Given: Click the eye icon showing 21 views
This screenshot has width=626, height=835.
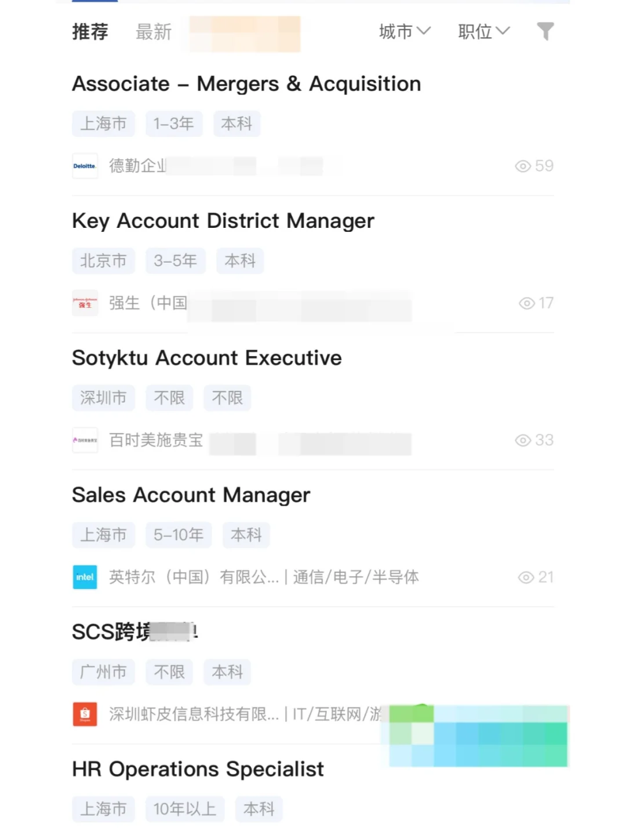Looking at the screenshot, I should pos(526,578).
